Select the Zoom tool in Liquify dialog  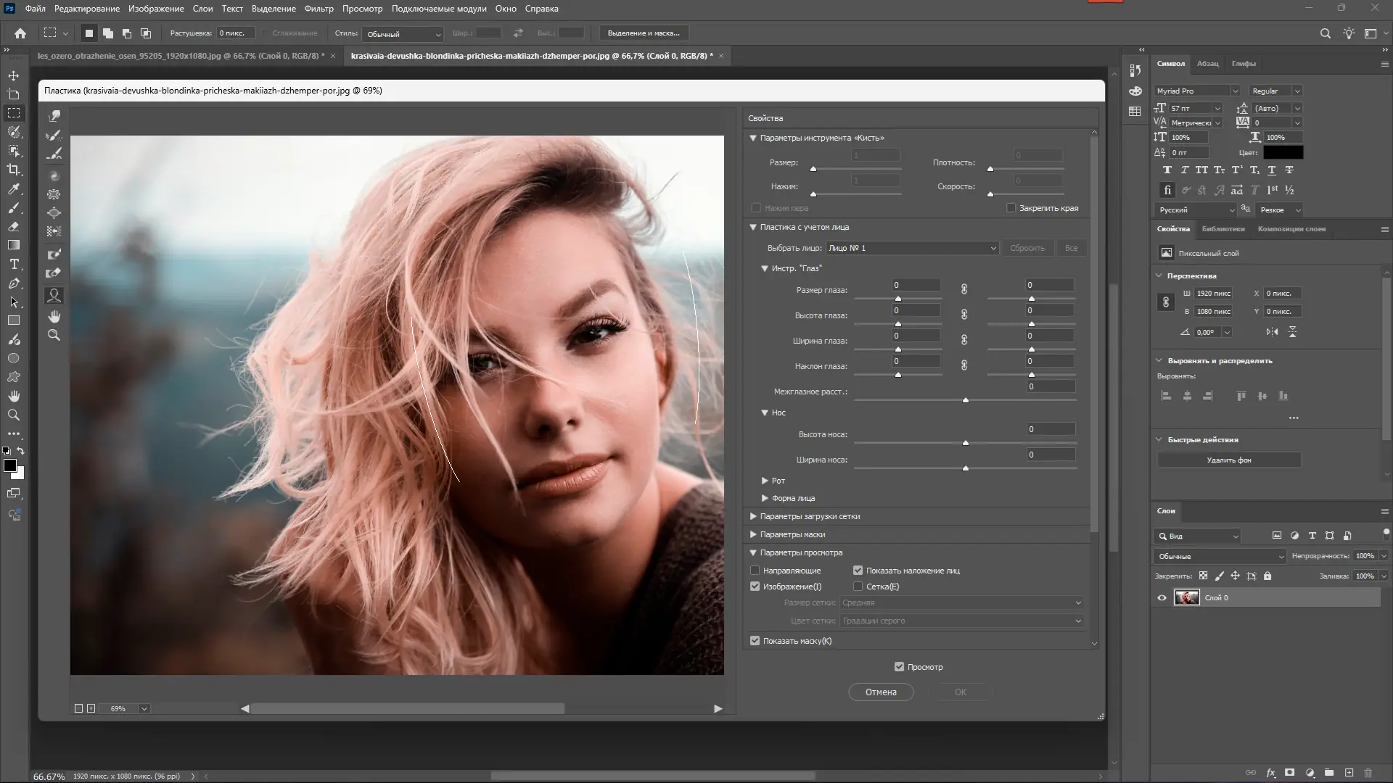coord(54,335)
